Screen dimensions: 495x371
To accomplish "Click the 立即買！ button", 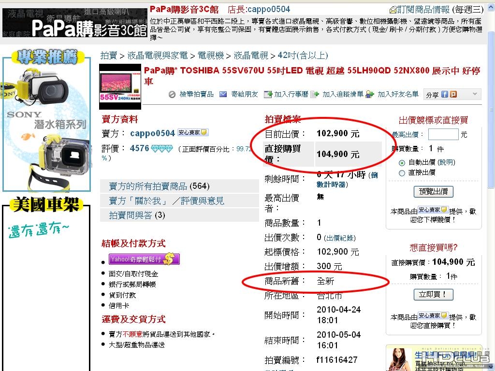I will (433, 294).
